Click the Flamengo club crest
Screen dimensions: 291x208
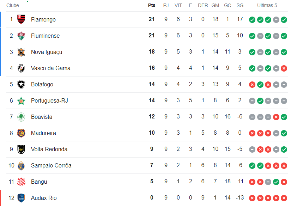[x=21, y=19]
